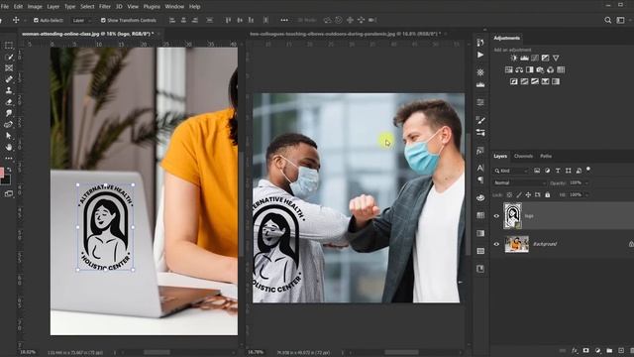
Task: Click the layer style fx button
Action: (x=574, y=350)
